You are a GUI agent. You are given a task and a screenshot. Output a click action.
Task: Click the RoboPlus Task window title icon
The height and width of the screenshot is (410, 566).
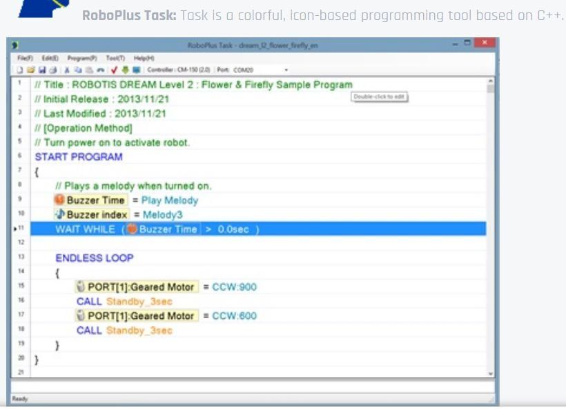coord(14,45)
